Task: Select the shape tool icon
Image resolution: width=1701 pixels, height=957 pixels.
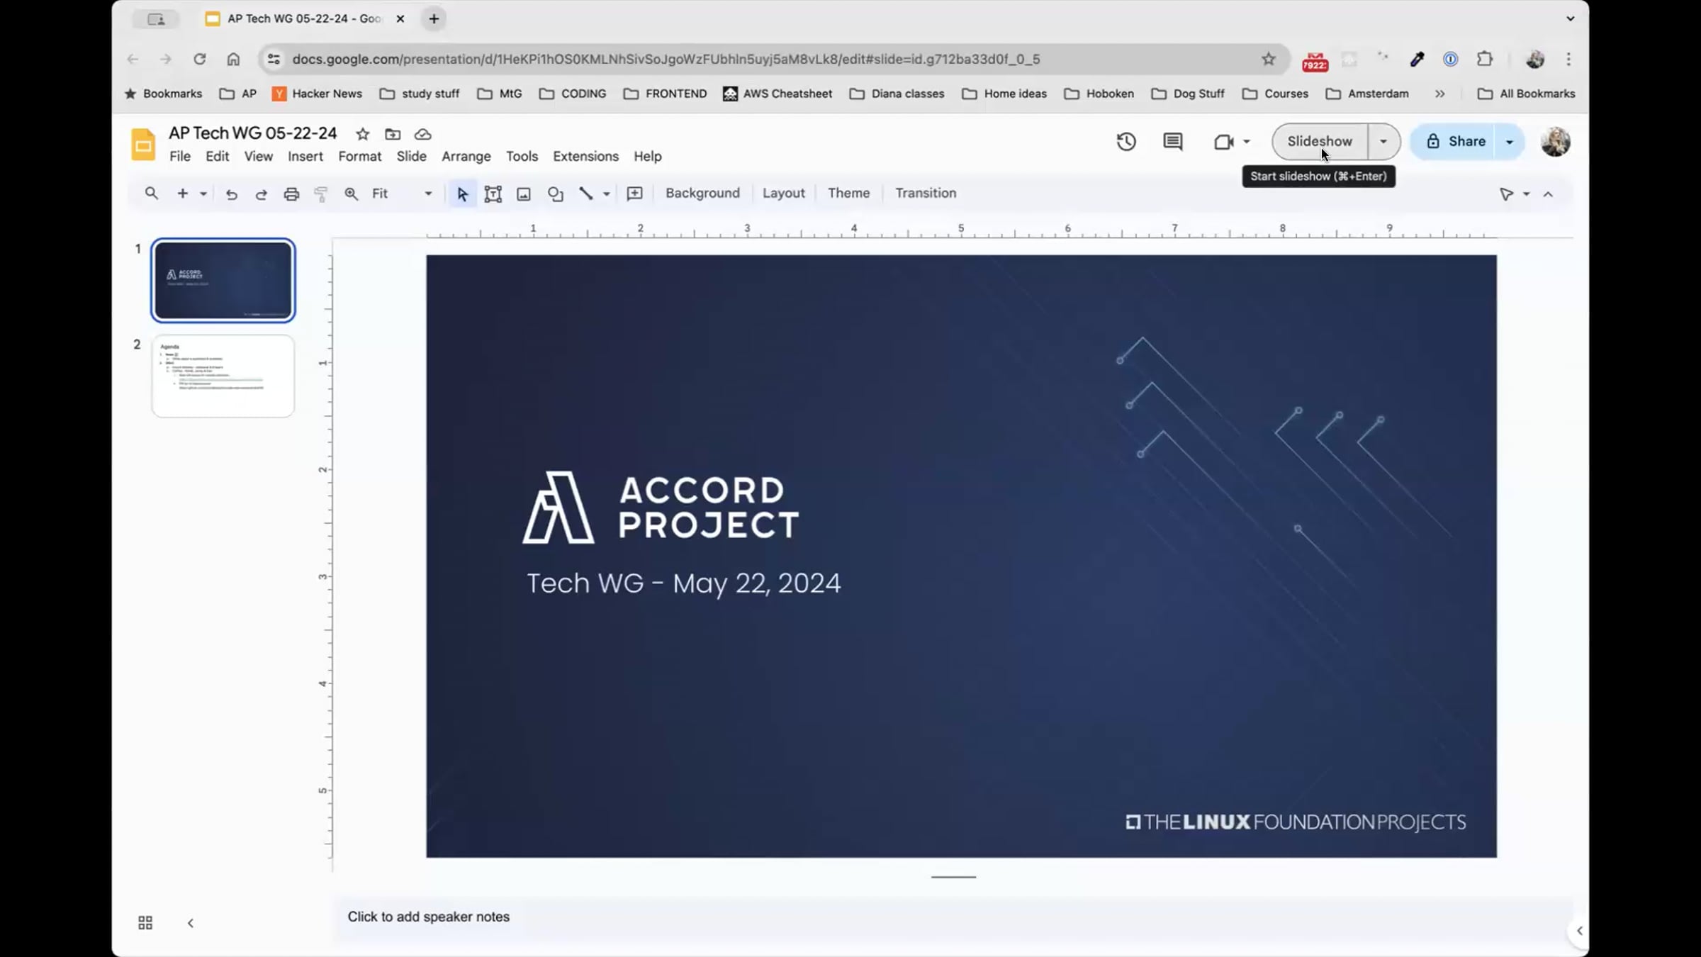Action: pos(555,194)
